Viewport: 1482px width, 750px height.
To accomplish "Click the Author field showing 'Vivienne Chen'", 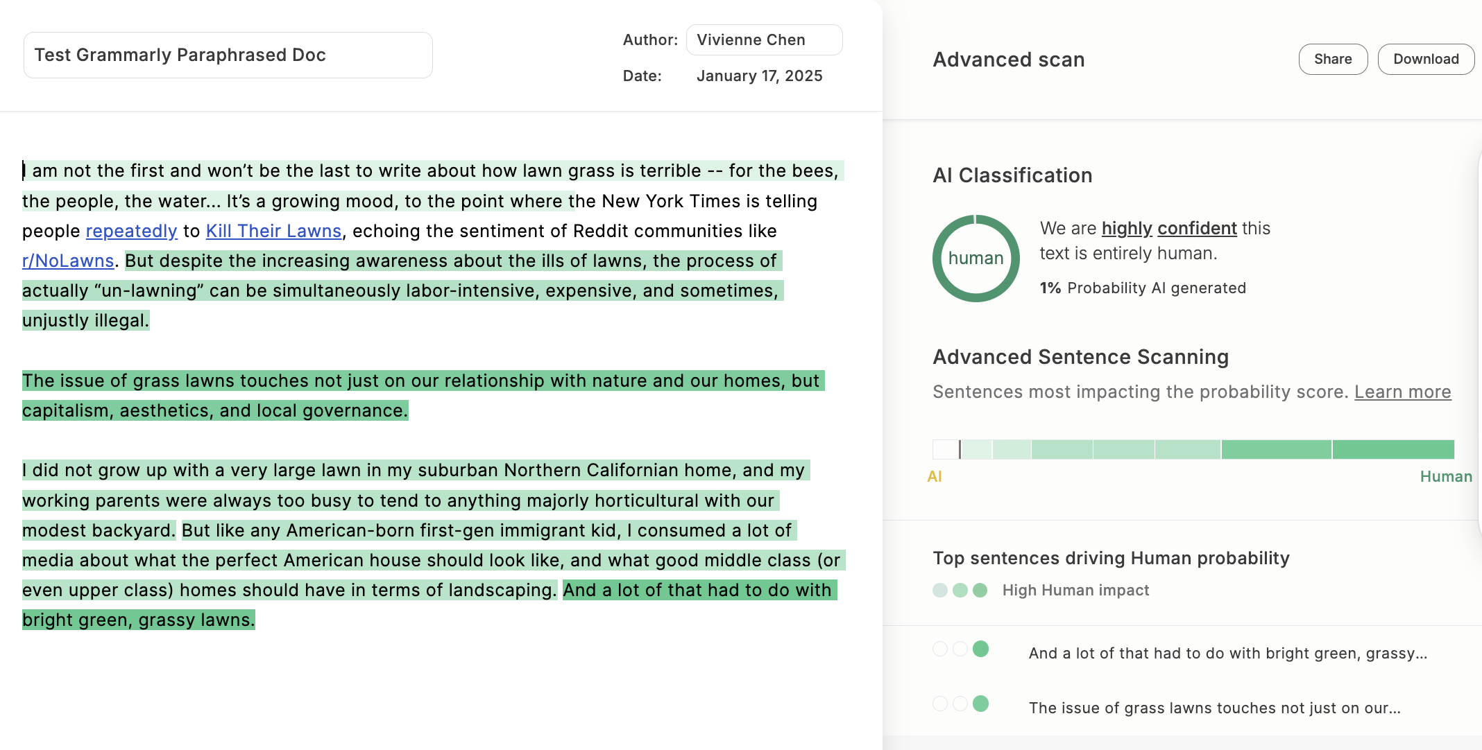I will click(764, 40).
